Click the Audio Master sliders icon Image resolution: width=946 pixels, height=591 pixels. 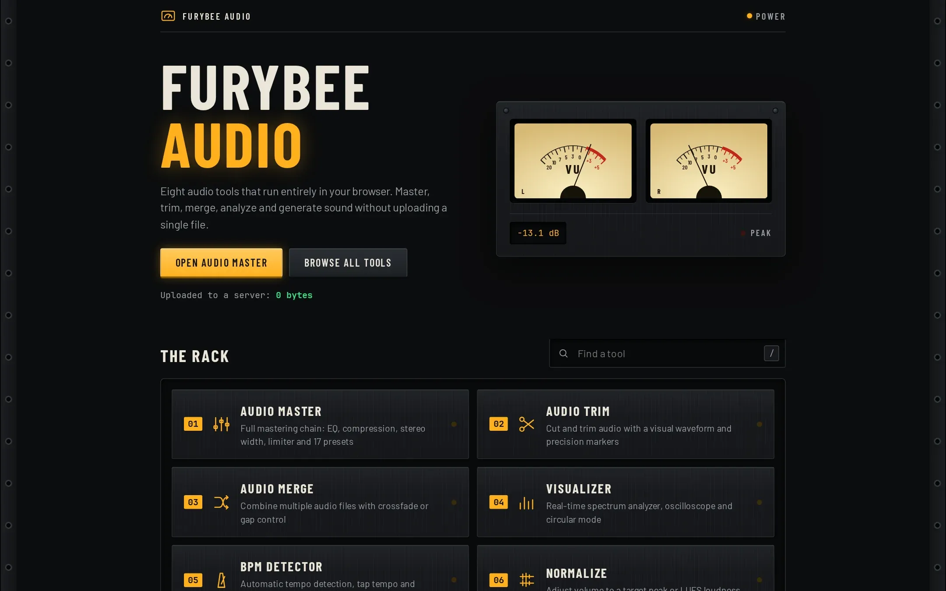(221, 424)
